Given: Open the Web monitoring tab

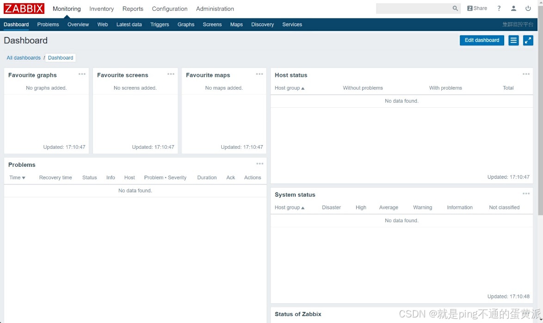Looking at the screenshot, I should click(103, 24).
